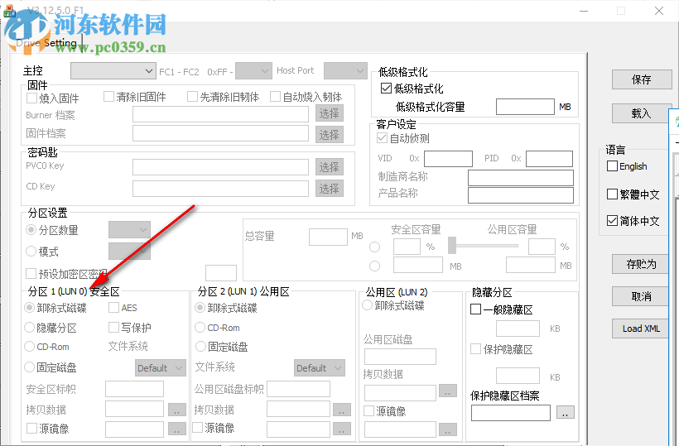Viewport: 679px width, 446px height.
Task: Click the PID 0x input field
Action: click(x=549, y=158)
